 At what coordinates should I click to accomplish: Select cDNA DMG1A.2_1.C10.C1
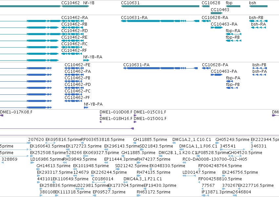[192, 140]
